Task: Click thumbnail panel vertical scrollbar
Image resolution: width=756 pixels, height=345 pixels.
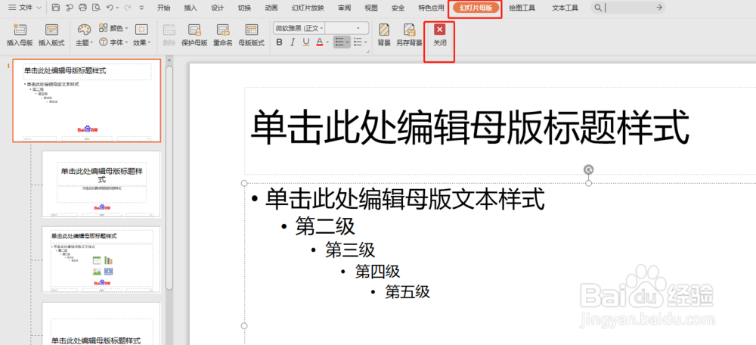Action: pos(169,176)
